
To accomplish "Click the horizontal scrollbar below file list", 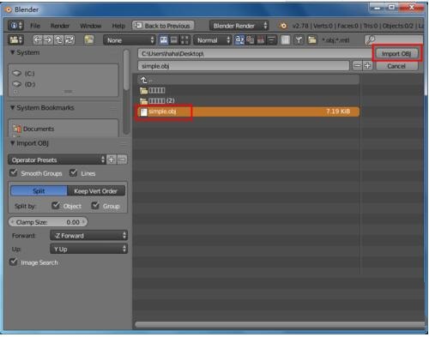I will [x=280, y=324].
